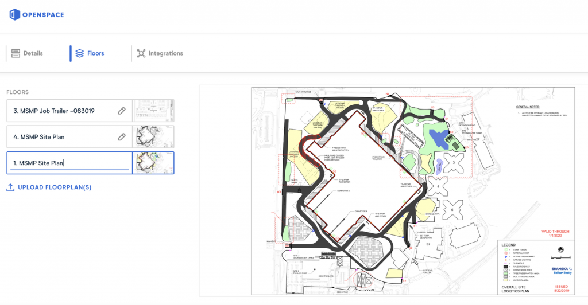The width and height of the screenshot is (588, 305).
Task: Click the Upload Floorplan(s) link
Action: click(x=54, y=187)
